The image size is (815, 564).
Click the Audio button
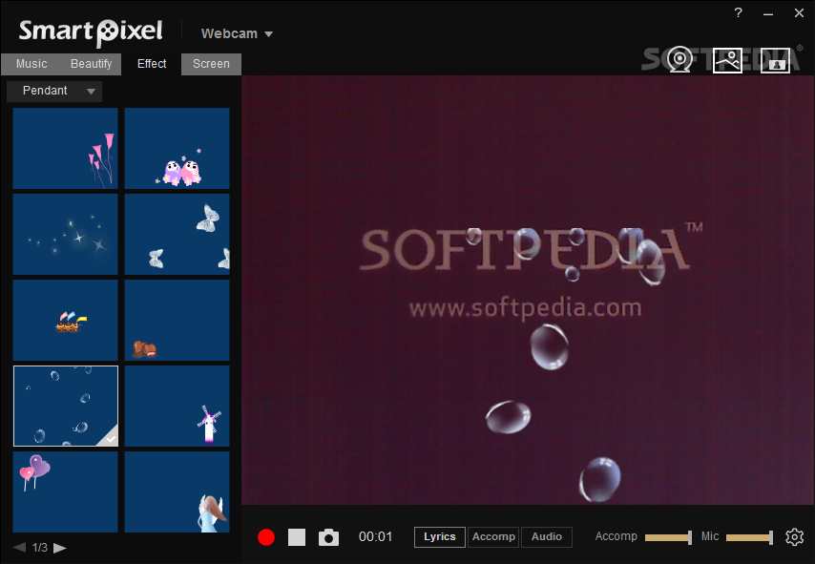tap(546, 537)
